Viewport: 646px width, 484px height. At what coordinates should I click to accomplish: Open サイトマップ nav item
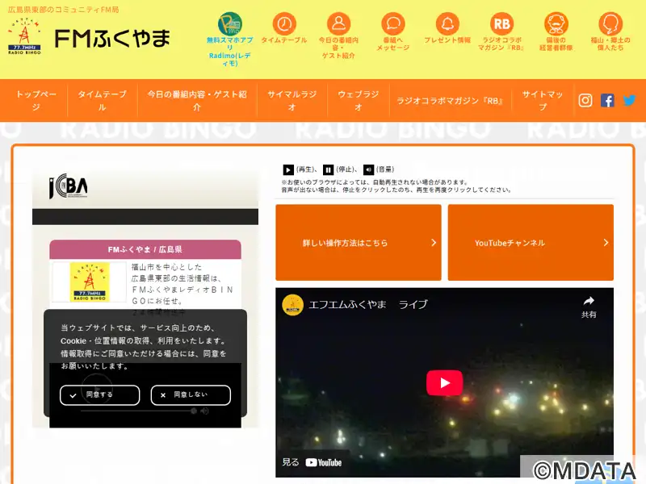543,100
